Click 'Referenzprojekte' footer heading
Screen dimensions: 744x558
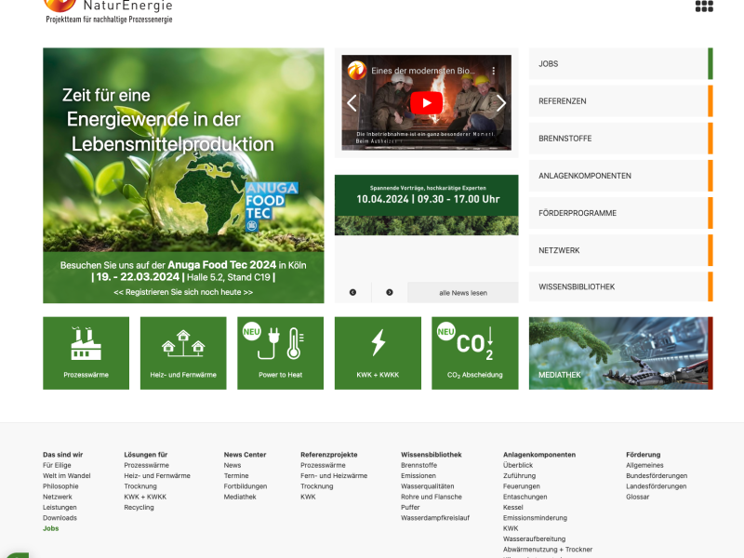tap(329, 454)
